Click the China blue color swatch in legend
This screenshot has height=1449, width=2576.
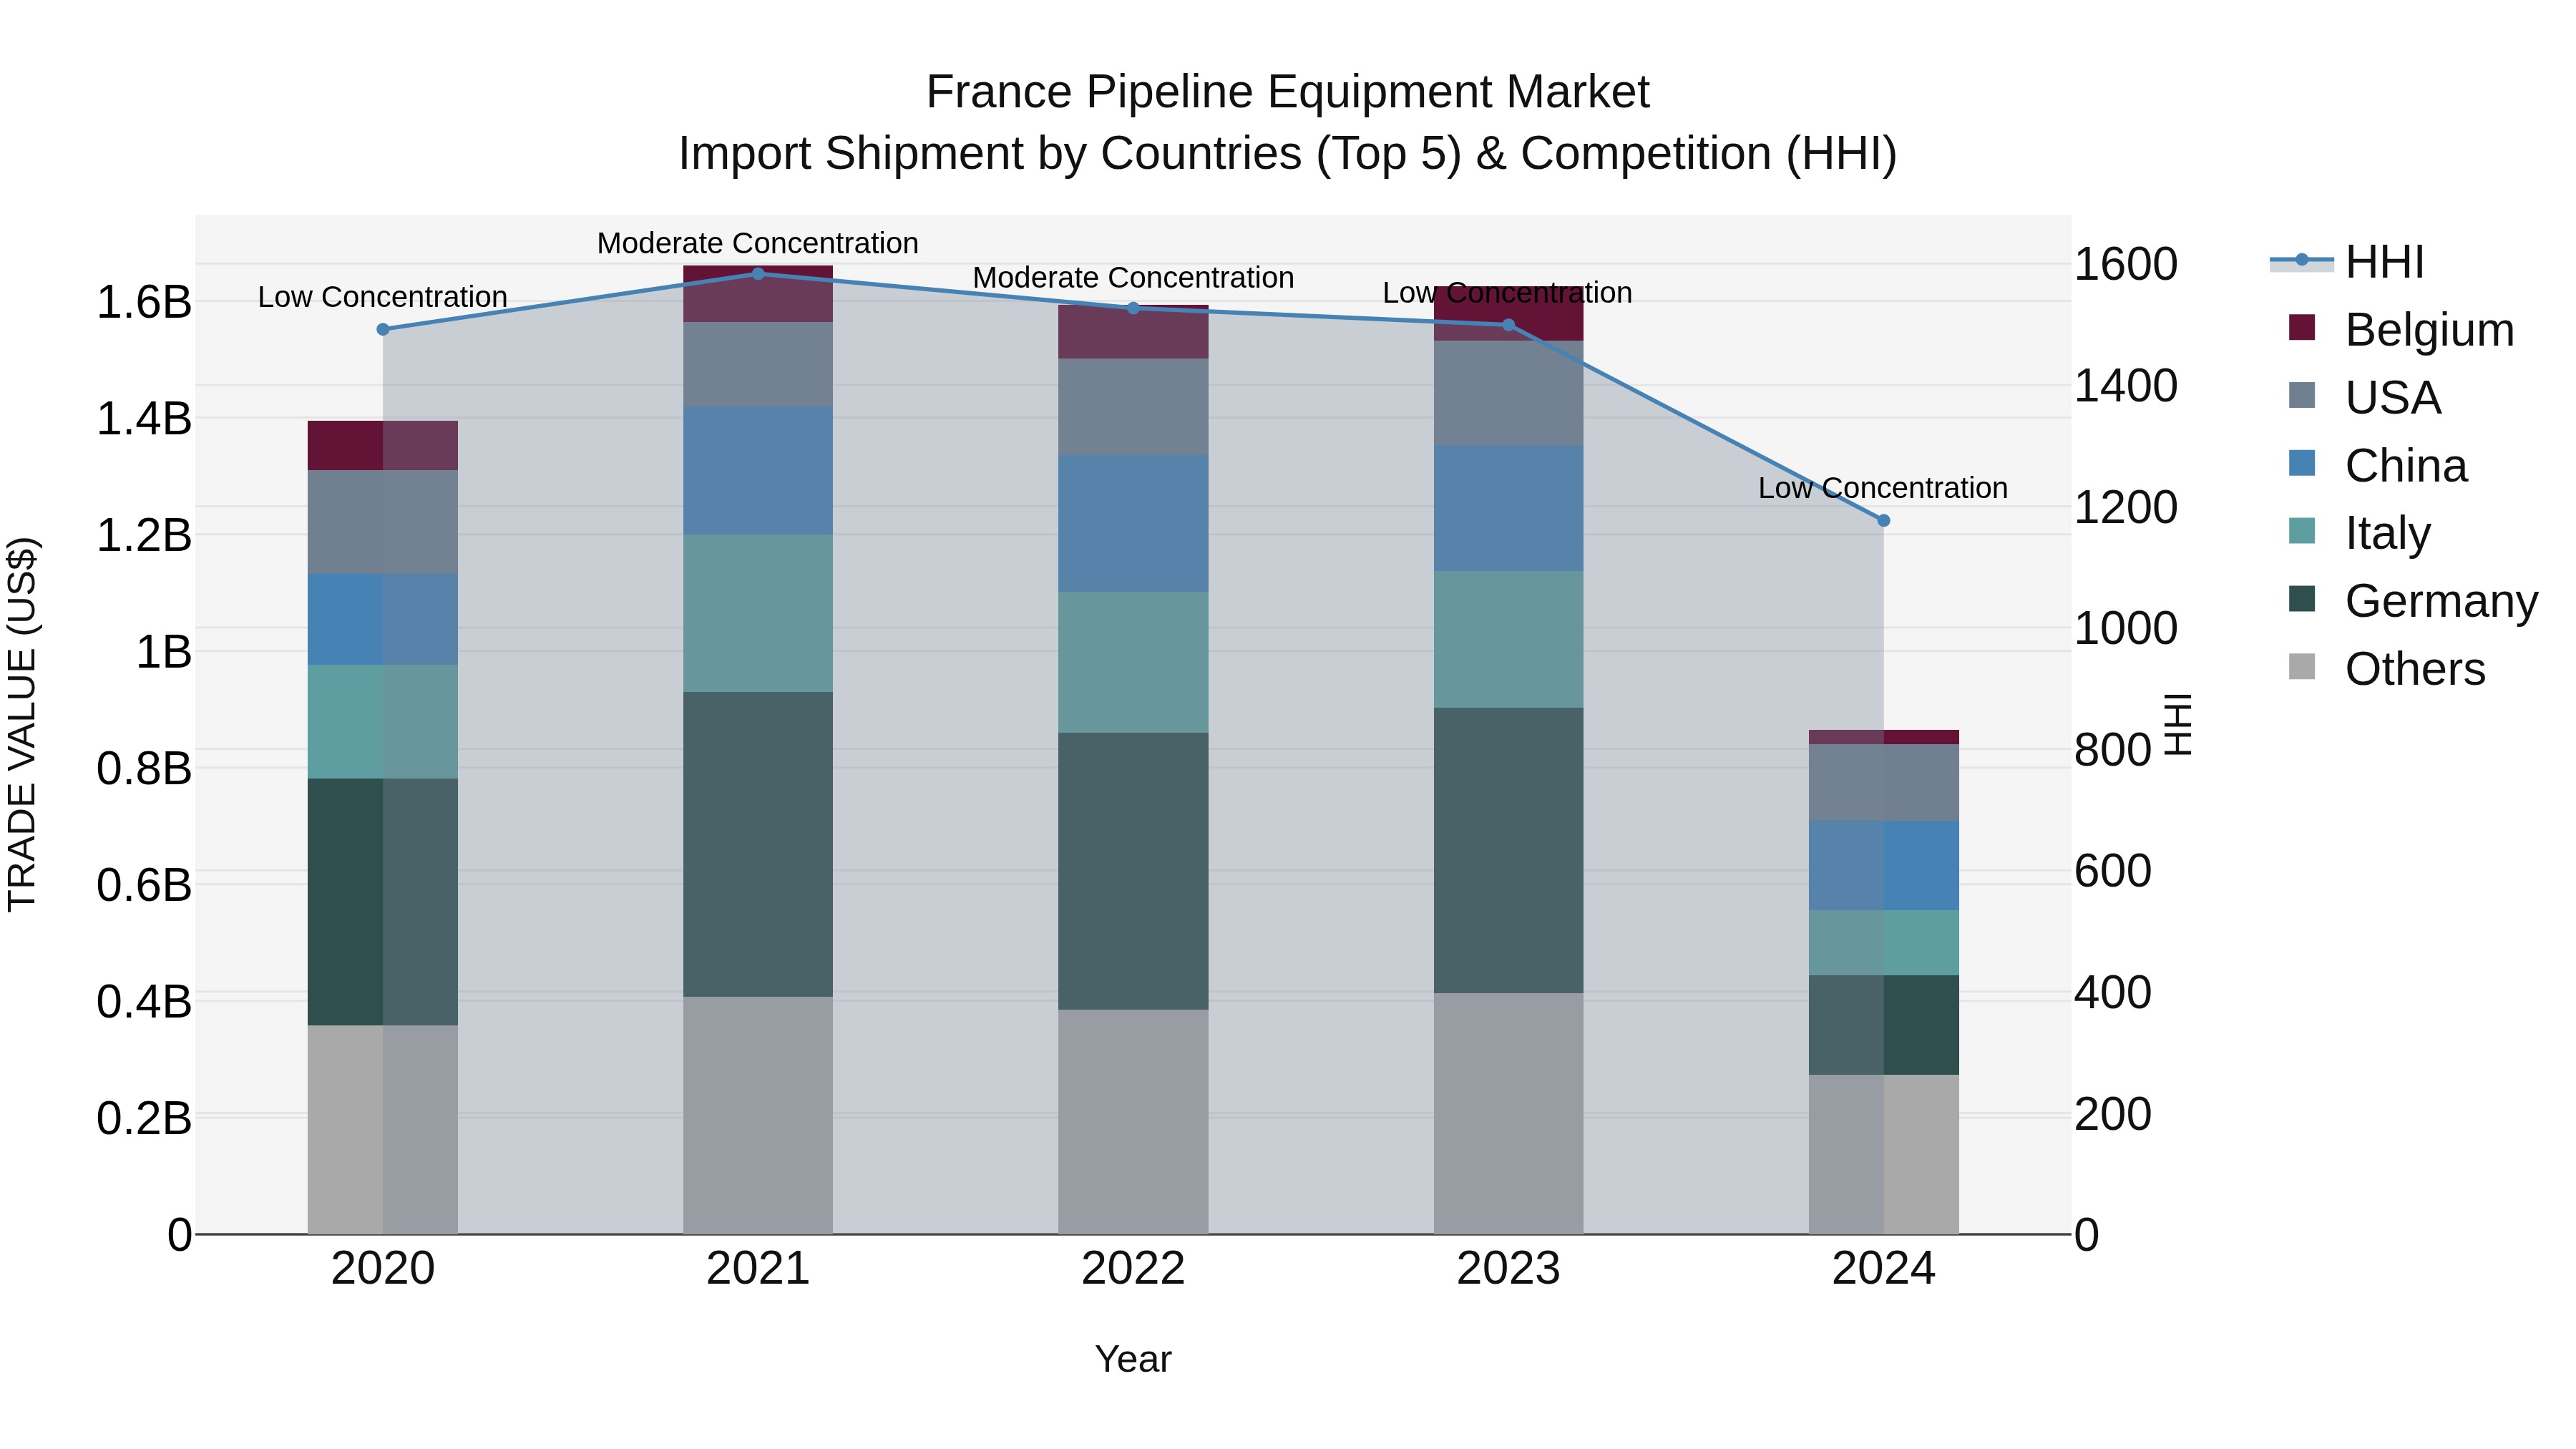(2302, 463)
